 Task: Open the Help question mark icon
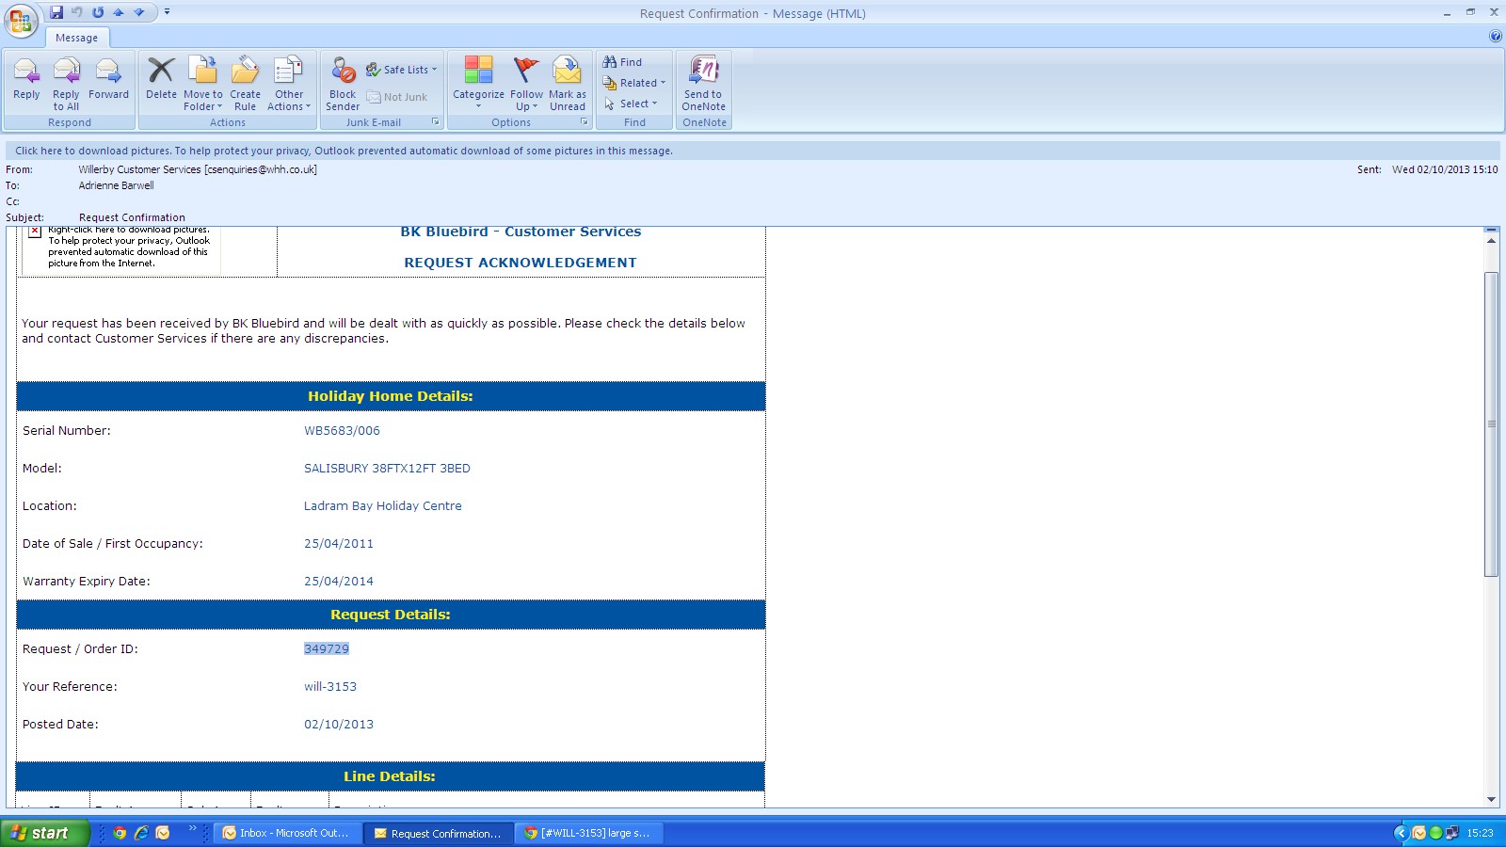click(x=1495, y=37)
